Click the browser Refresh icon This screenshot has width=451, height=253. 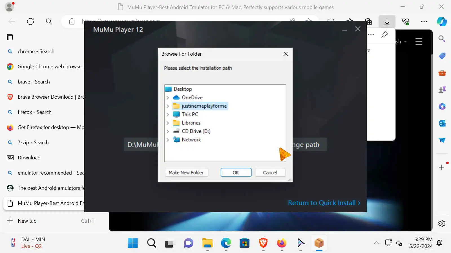(30, 21)
